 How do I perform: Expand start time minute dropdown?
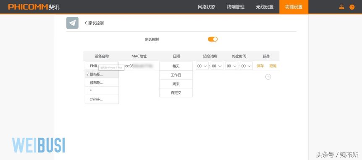pyautogui.click(x=217, y=66)
